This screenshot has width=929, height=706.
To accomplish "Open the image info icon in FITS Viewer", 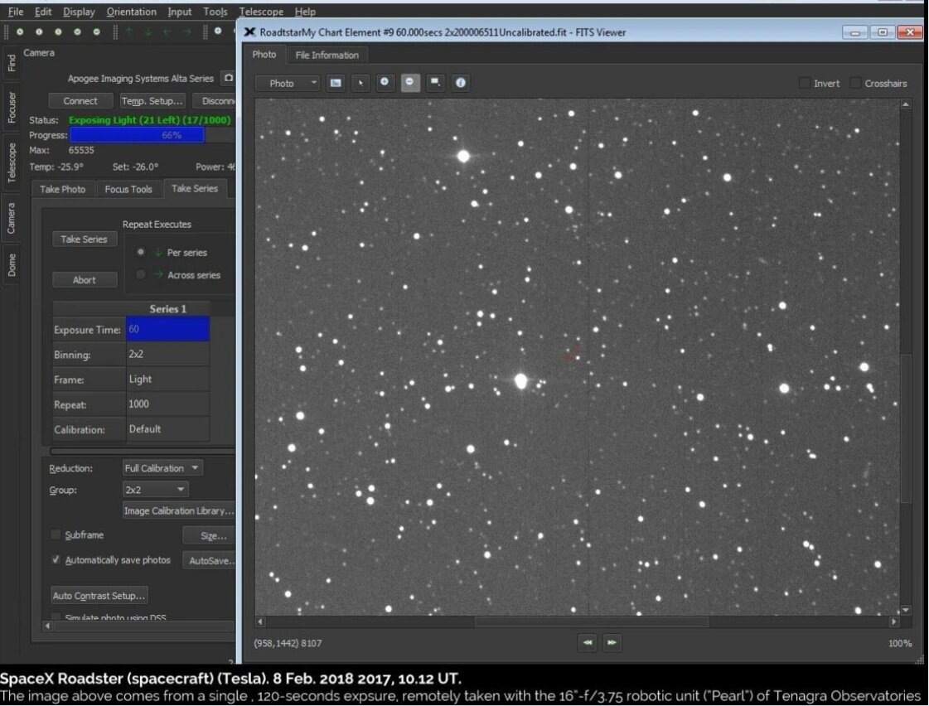I will tap(461, 83).
